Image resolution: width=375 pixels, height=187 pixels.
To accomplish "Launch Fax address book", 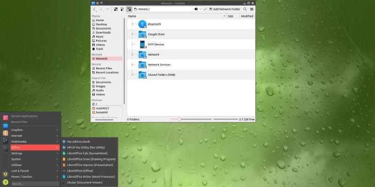I will [x=89, y=142].
